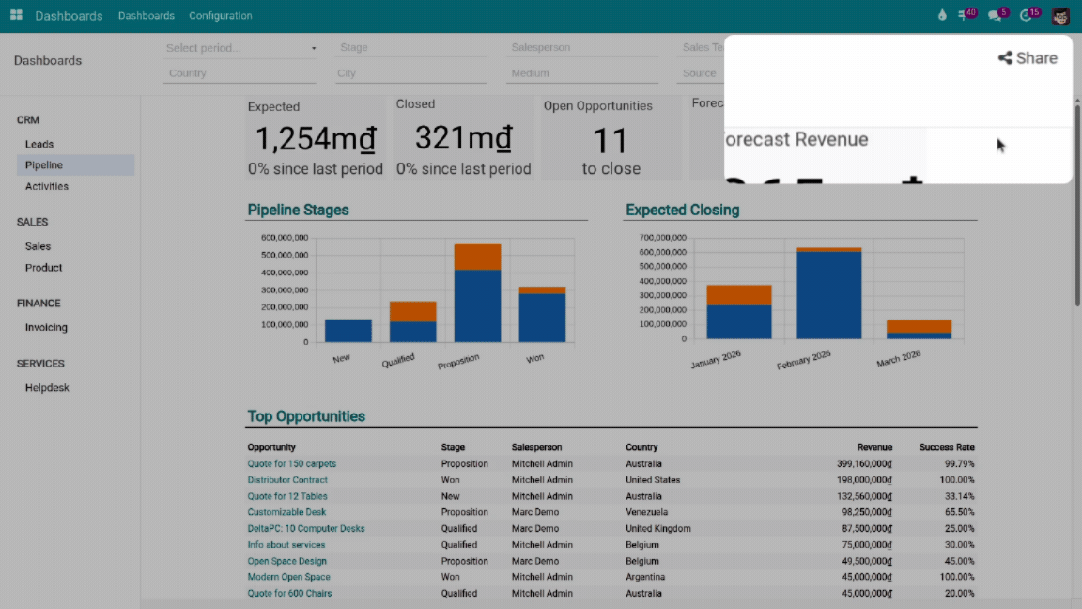Open the Helpdesk dashboard

[x=47, y=387]
